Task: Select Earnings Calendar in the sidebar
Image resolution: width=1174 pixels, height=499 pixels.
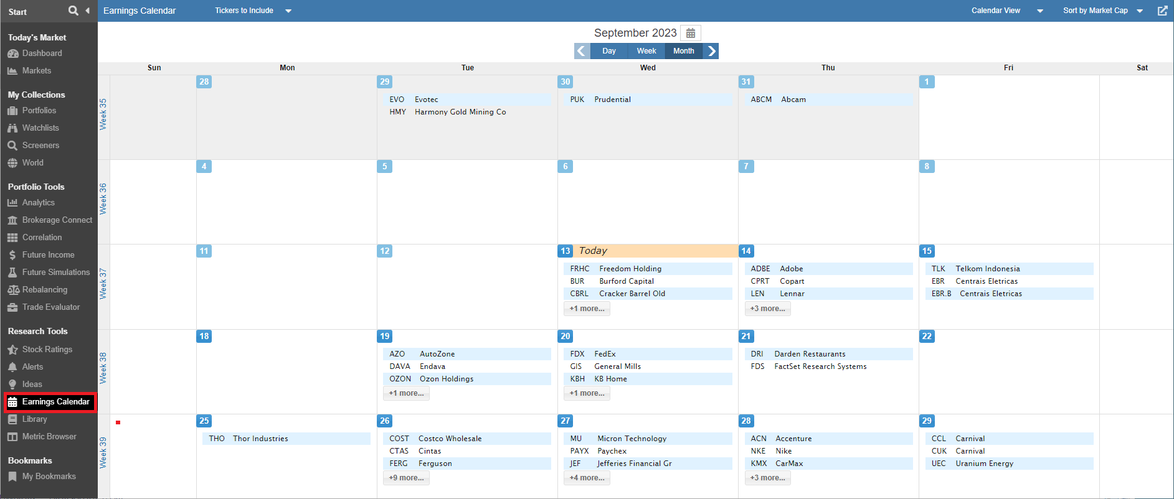Action: (50, 402)
